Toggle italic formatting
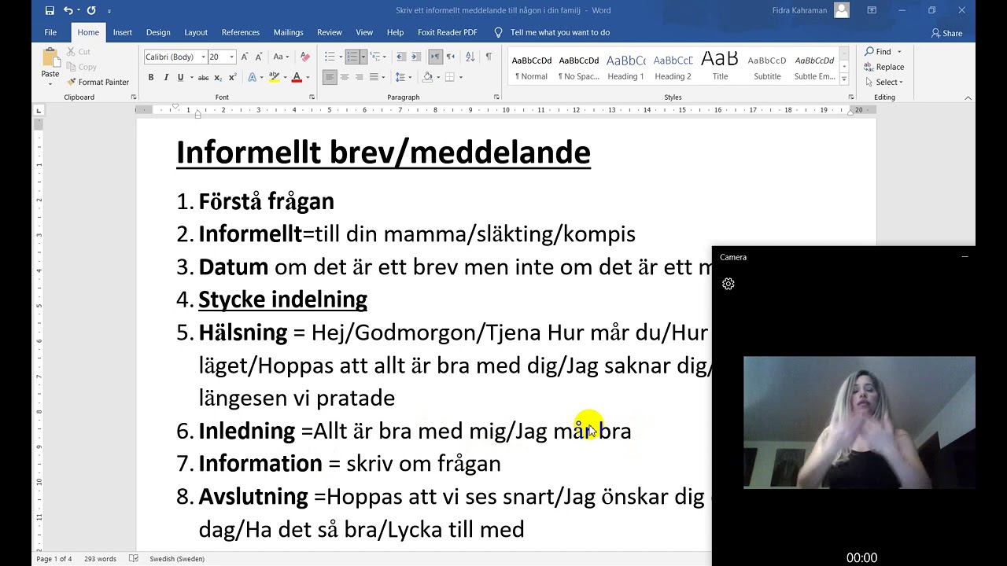Image resolution: width=1007 pixels, height=566 pixels. coord(166,77)
